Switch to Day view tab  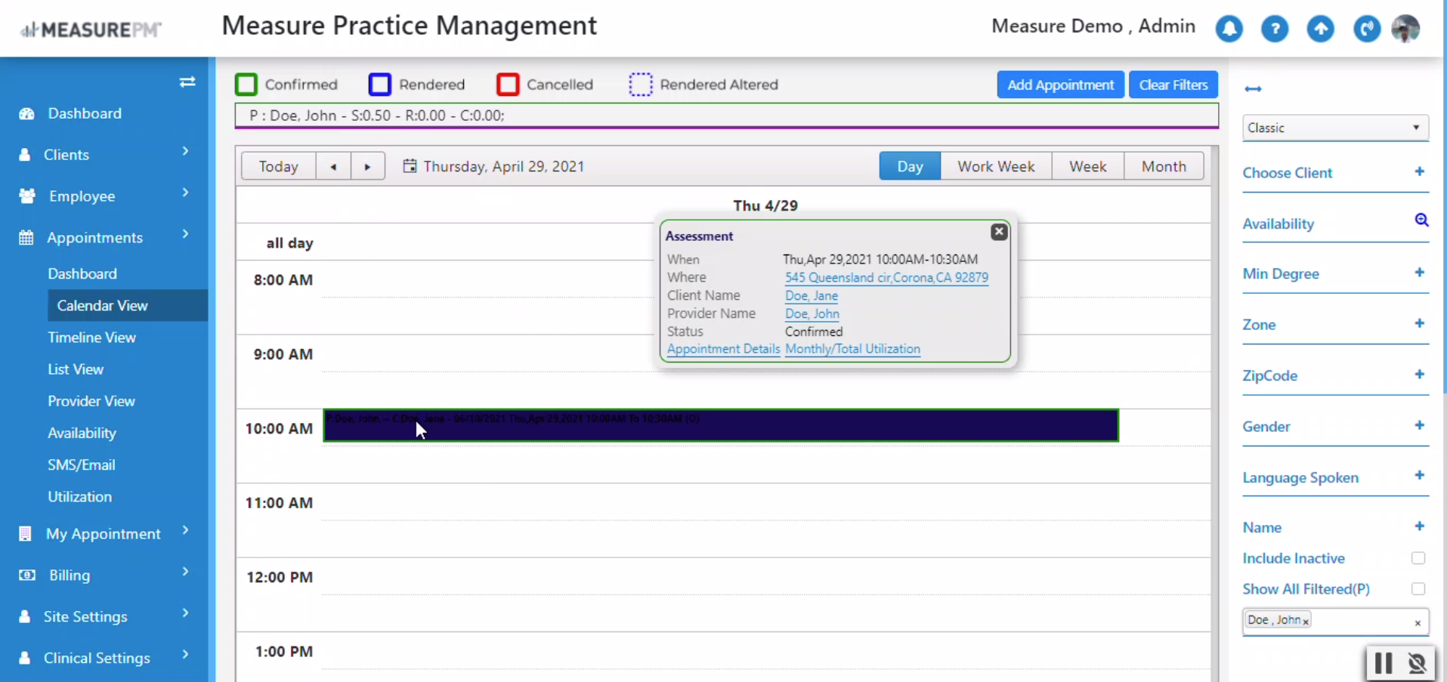coord(910,166)
